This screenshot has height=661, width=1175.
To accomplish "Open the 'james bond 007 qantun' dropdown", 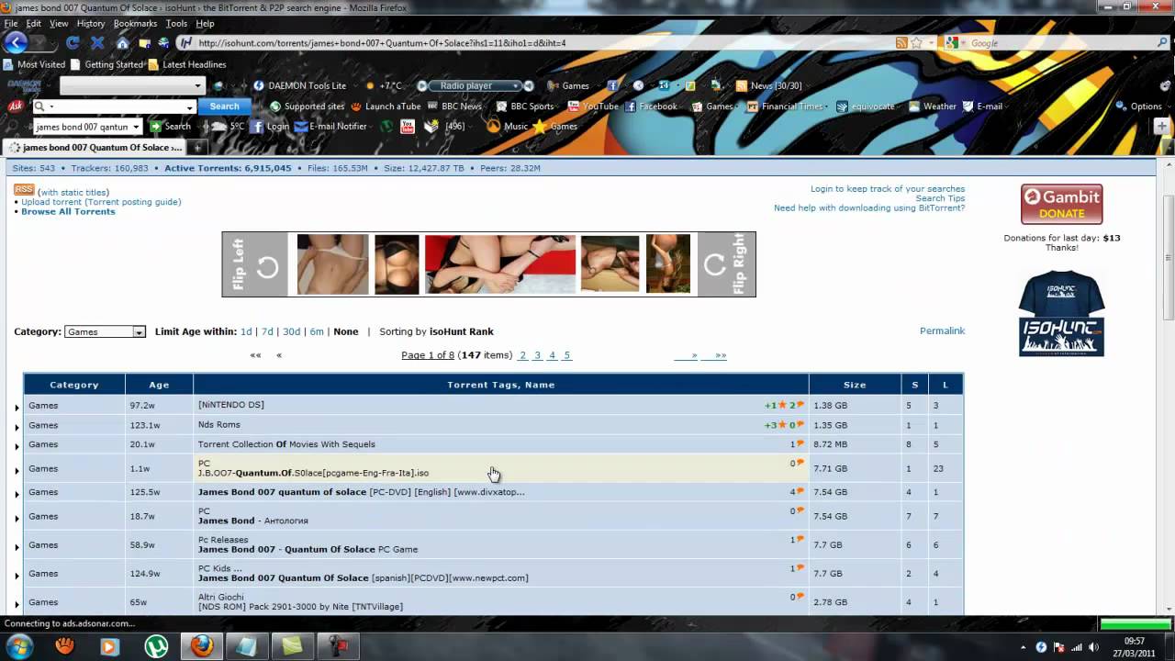I will 136,127.
